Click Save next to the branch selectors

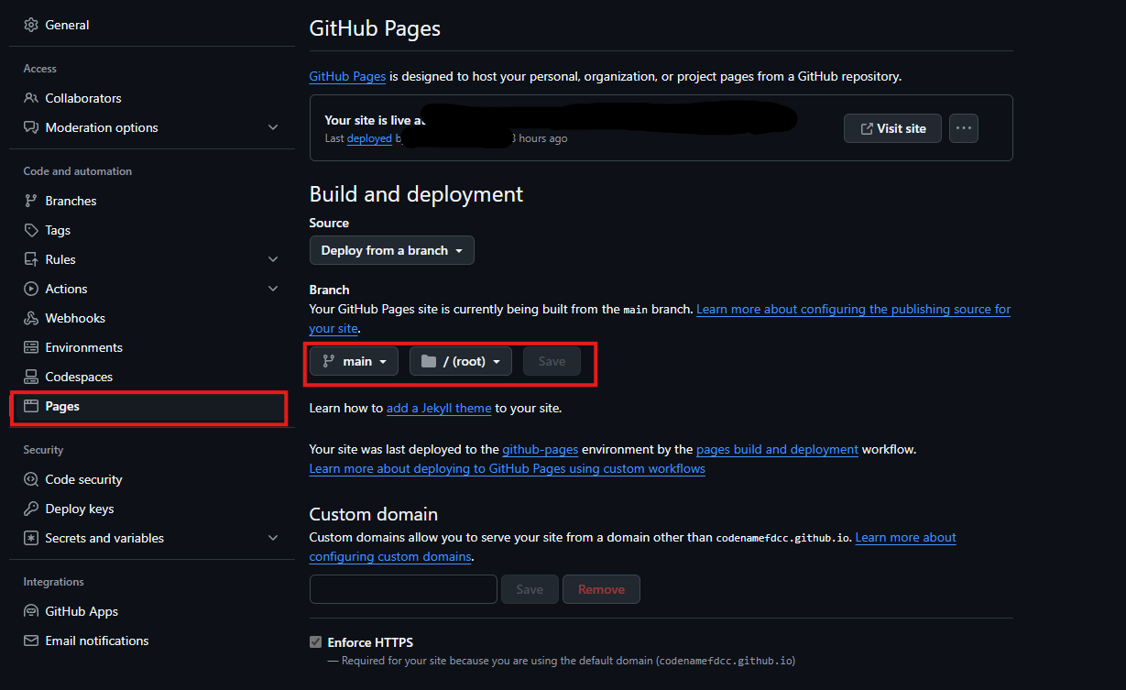(x=552, y=361)
